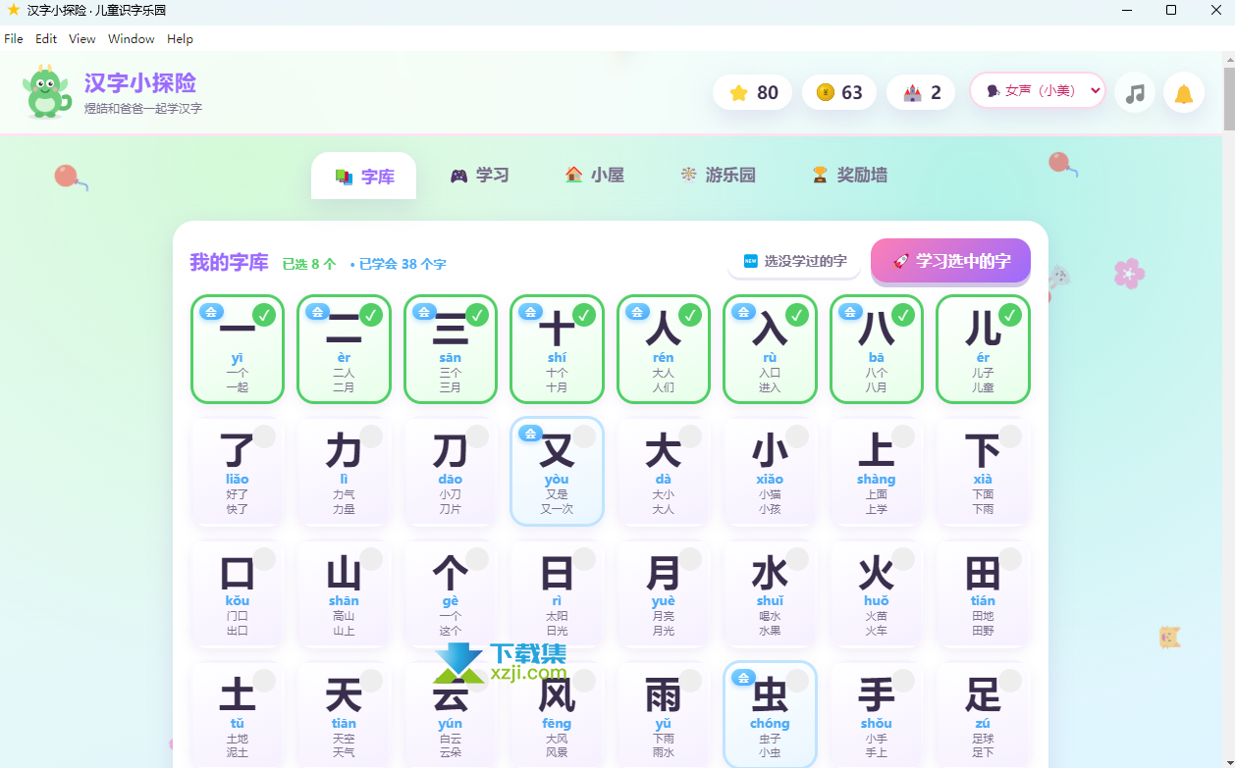The width and height of the screenshot is (1235, 768).
Task: Open the voice selection dropdown 女声（小美）
Action: click(1038, 90)
